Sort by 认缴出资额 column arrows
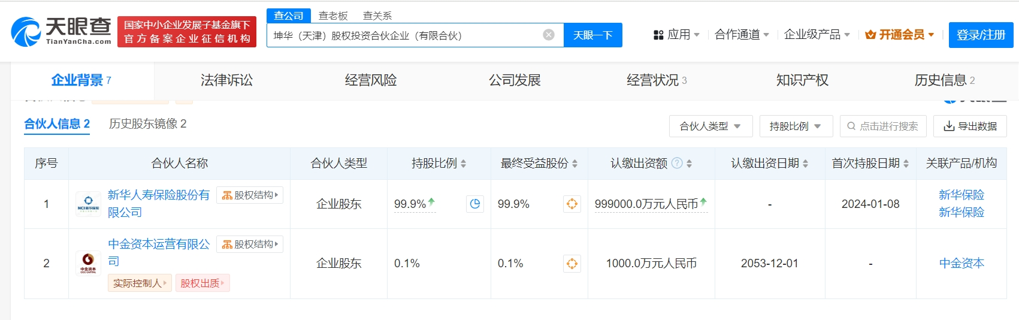The image size is (1019, 320). 689,164
